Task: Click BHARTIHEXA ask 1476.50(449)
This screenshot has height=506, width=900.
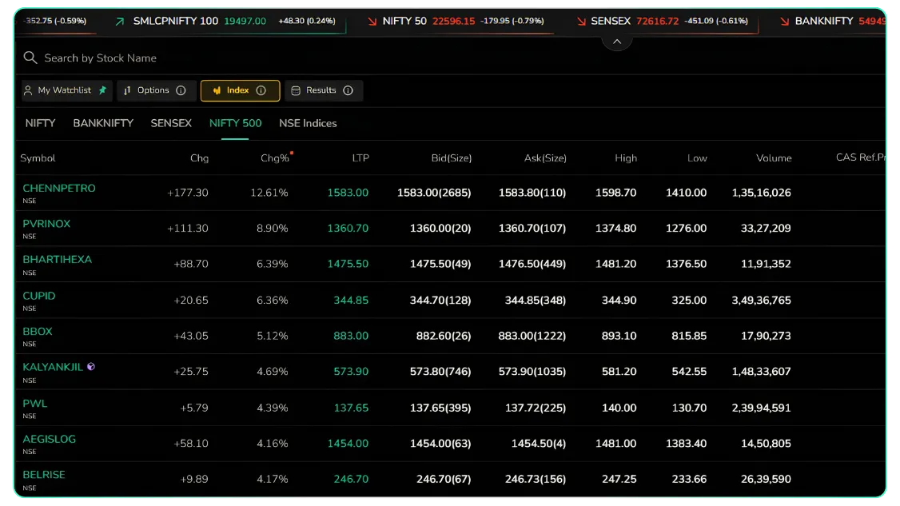Action: click(532, 265)
